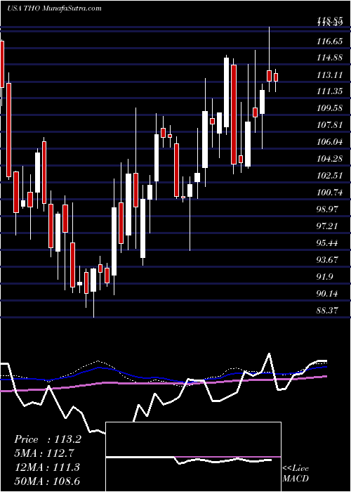The image size is (351, 492).
Task: Click the 50MA : 108.6 readout
Action: 47,481
